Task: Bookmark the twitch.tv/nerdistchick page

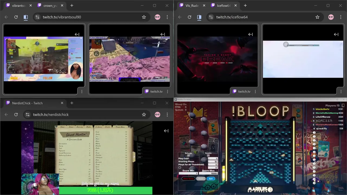Action: [x=144, y=115]
